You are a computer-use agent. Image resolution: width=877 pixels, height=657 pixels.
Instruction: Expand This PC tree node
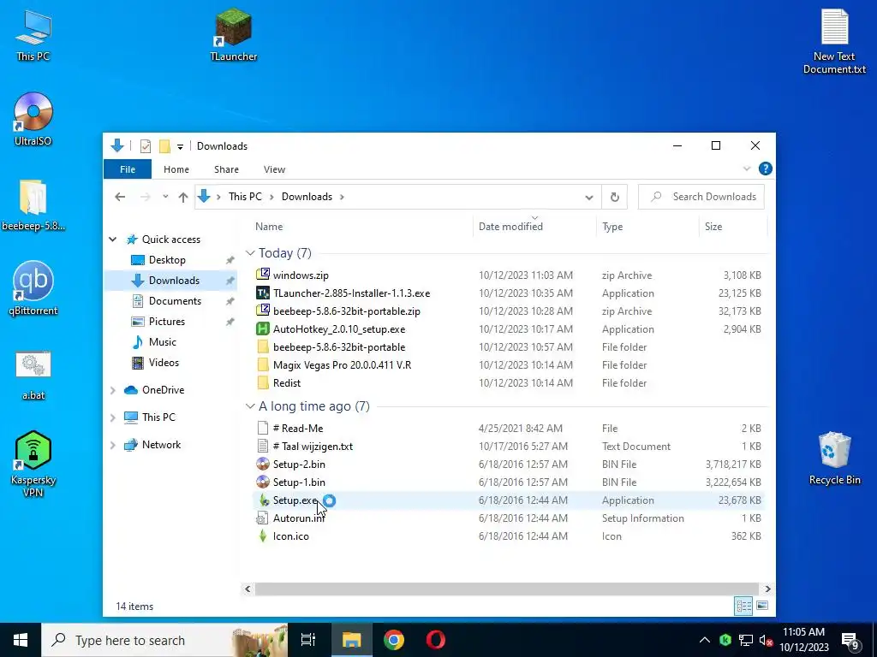click(112, 417)
